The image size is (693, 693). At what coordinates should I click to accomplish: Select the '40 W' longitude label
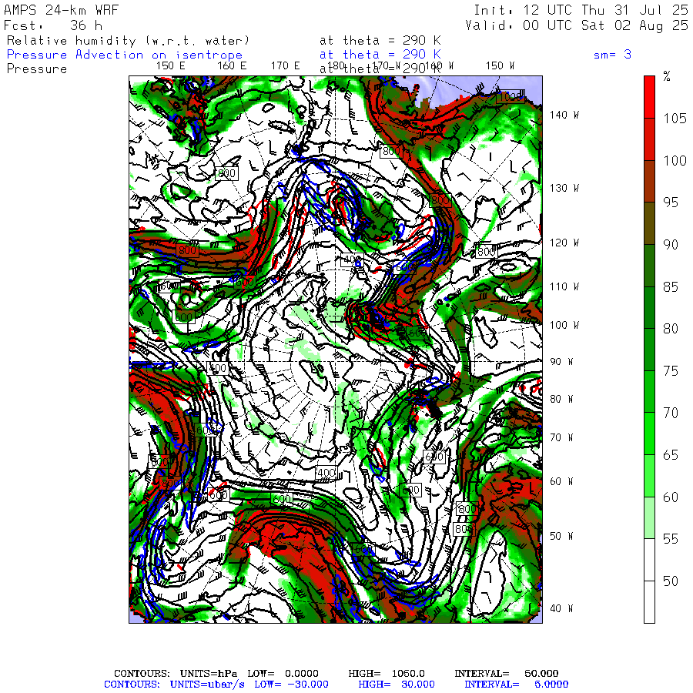[561, 608]
